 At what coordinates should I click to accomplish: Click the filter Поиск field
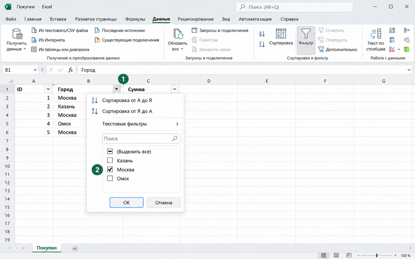tap(141, 139)
